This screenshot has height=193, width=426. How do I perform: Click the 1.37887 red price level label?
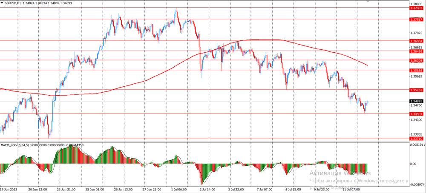click(x=416, y=8)
